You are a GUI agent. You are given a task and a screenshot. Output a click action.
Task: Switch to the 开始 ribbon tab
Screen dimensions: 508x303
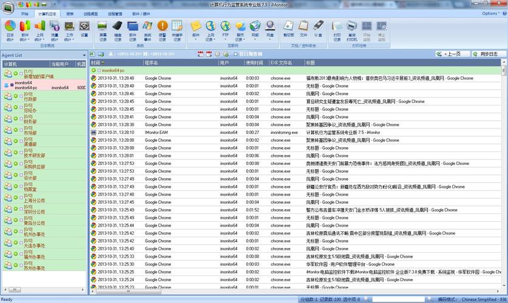click(25, 14)
